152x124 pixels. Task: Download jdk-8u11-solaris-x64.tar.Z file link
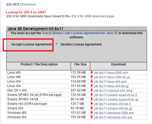(x=112, y=104)
